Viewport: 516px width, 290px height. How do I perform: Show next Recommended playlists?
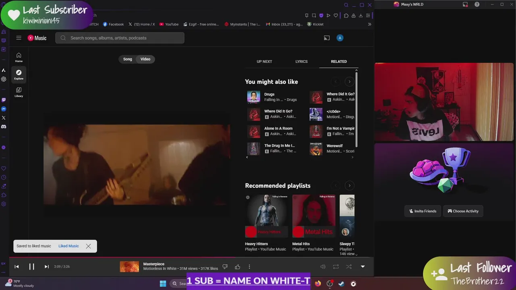click(x=350, y=186)
